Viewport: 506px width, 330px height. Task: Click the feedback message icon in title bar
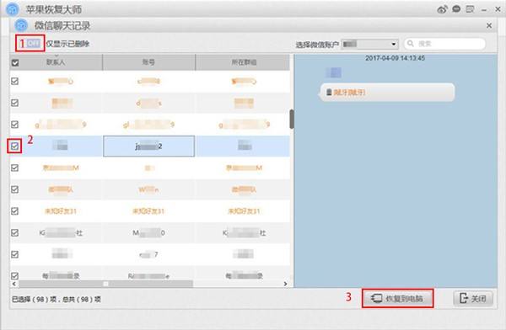470,9
